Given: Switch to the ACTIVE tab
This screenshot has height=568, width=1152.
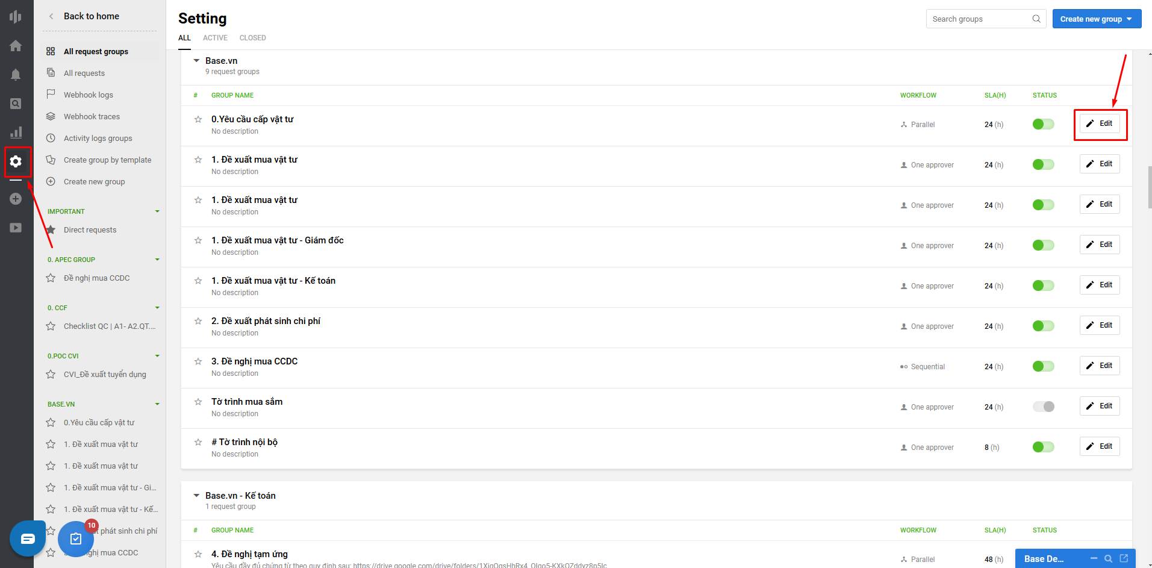Looking at the screenshot, I should (215, 38).
